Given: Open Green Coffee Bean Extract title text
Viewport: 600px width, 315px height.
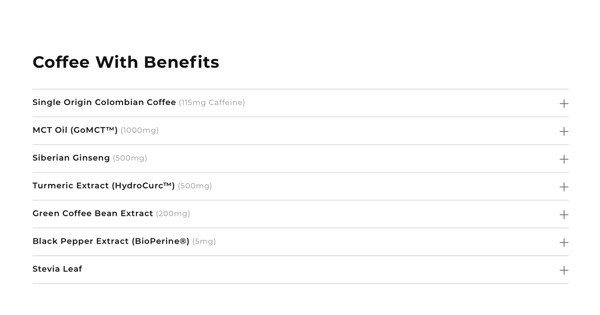Looking at the screenshot, I should (93, 214).
